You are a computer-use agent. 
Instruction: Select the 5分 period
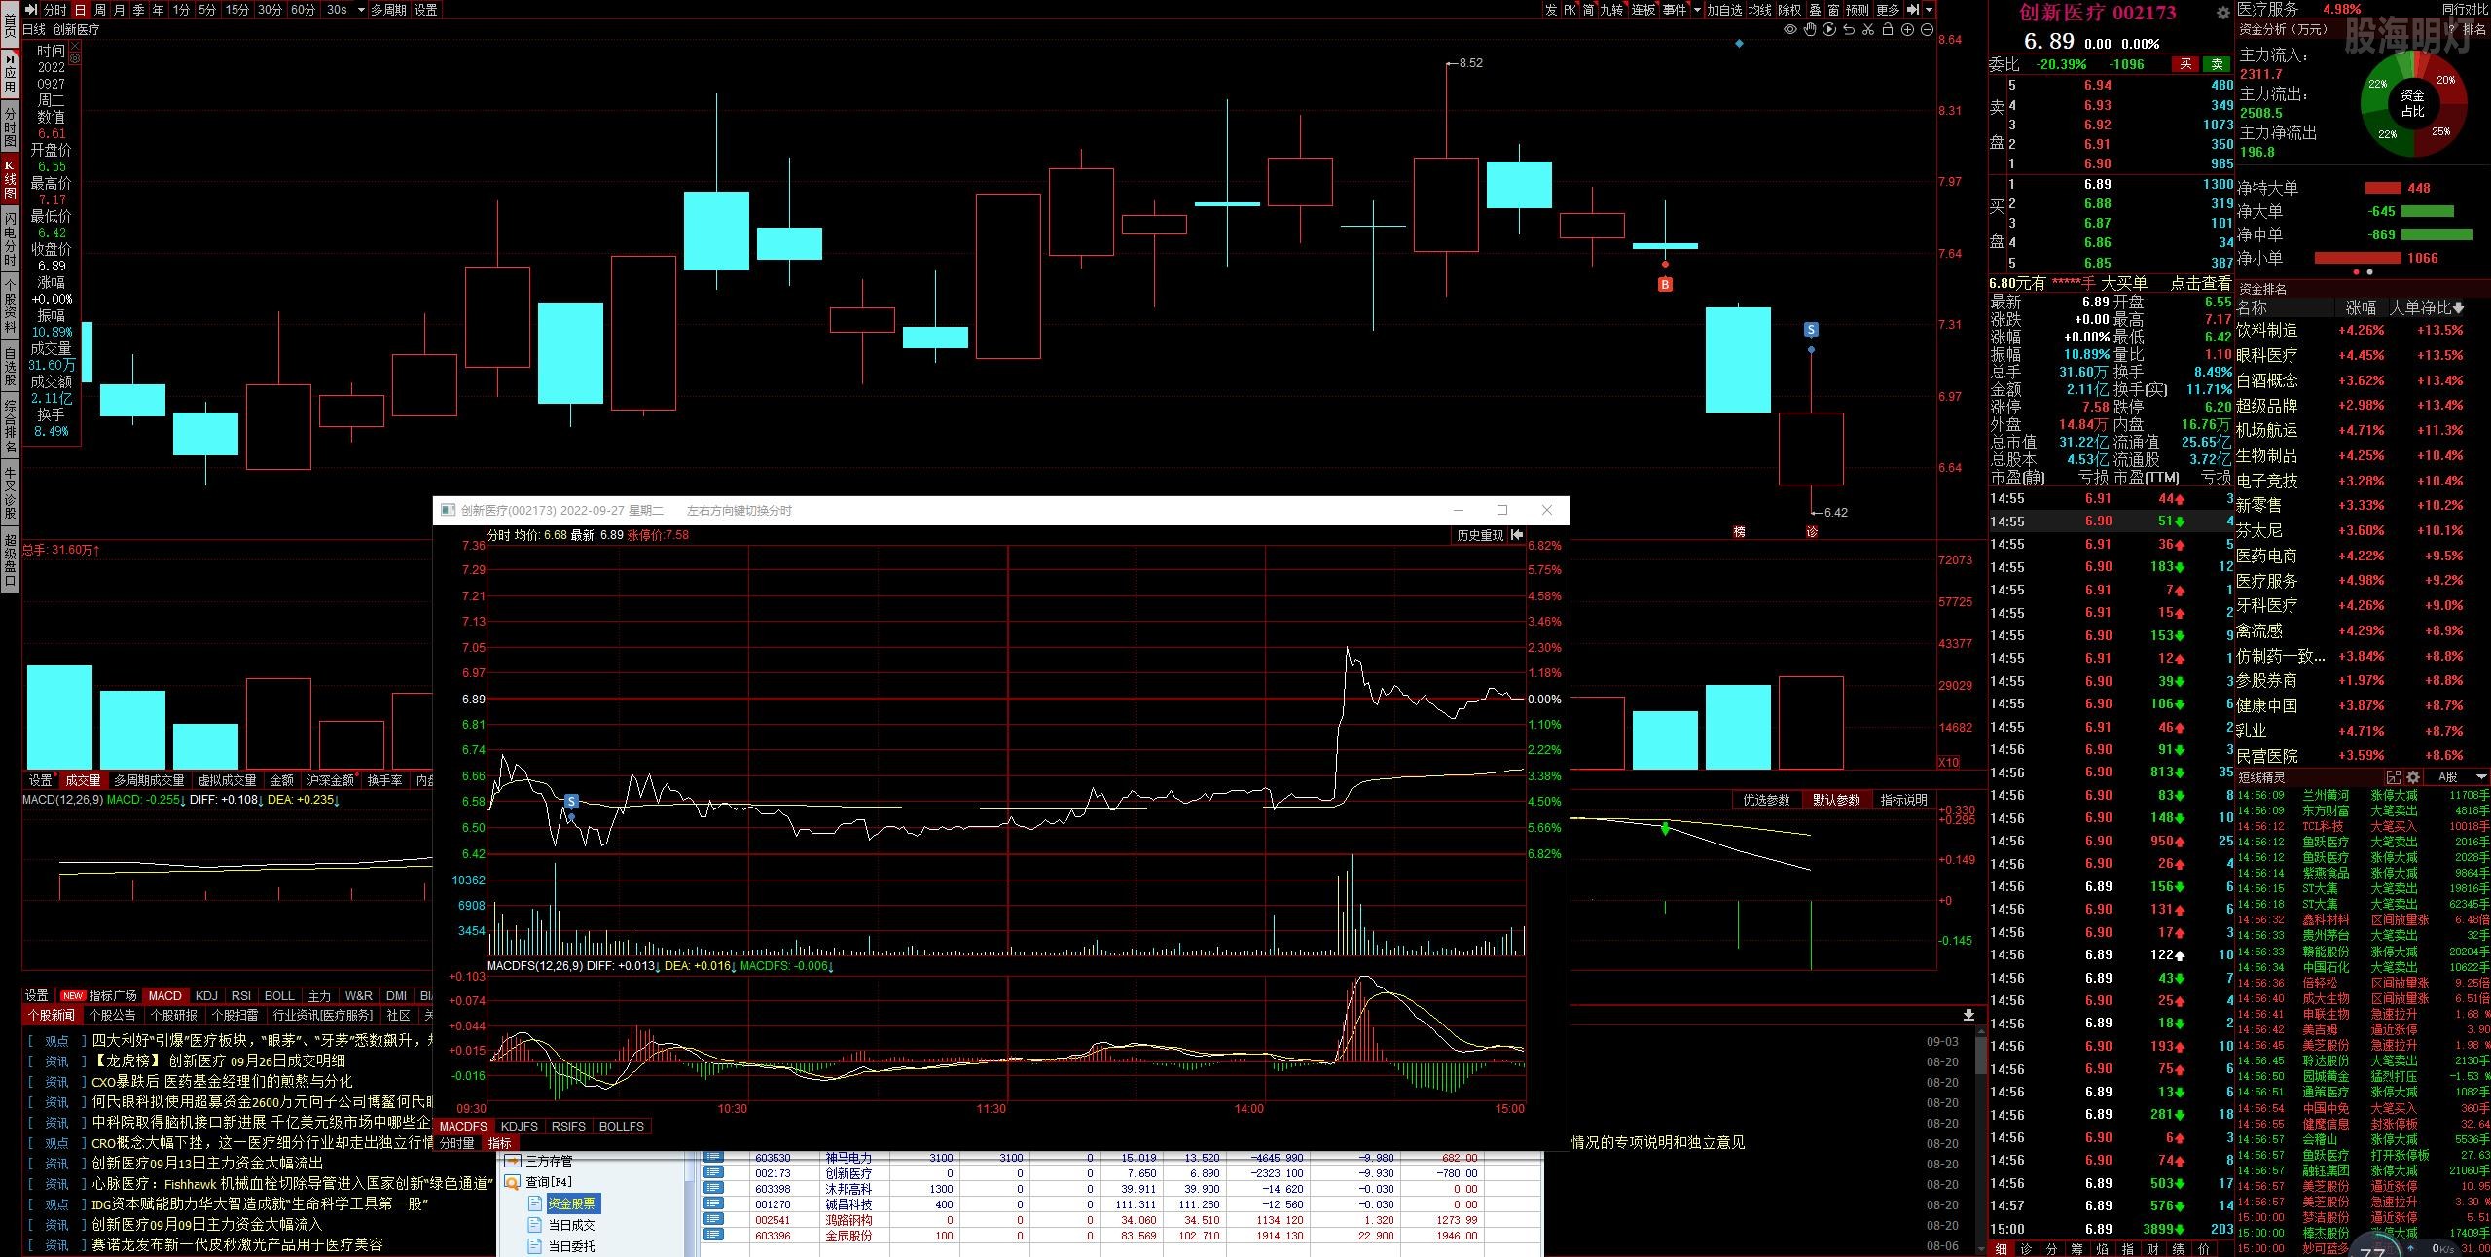click(x=207, y=10)
